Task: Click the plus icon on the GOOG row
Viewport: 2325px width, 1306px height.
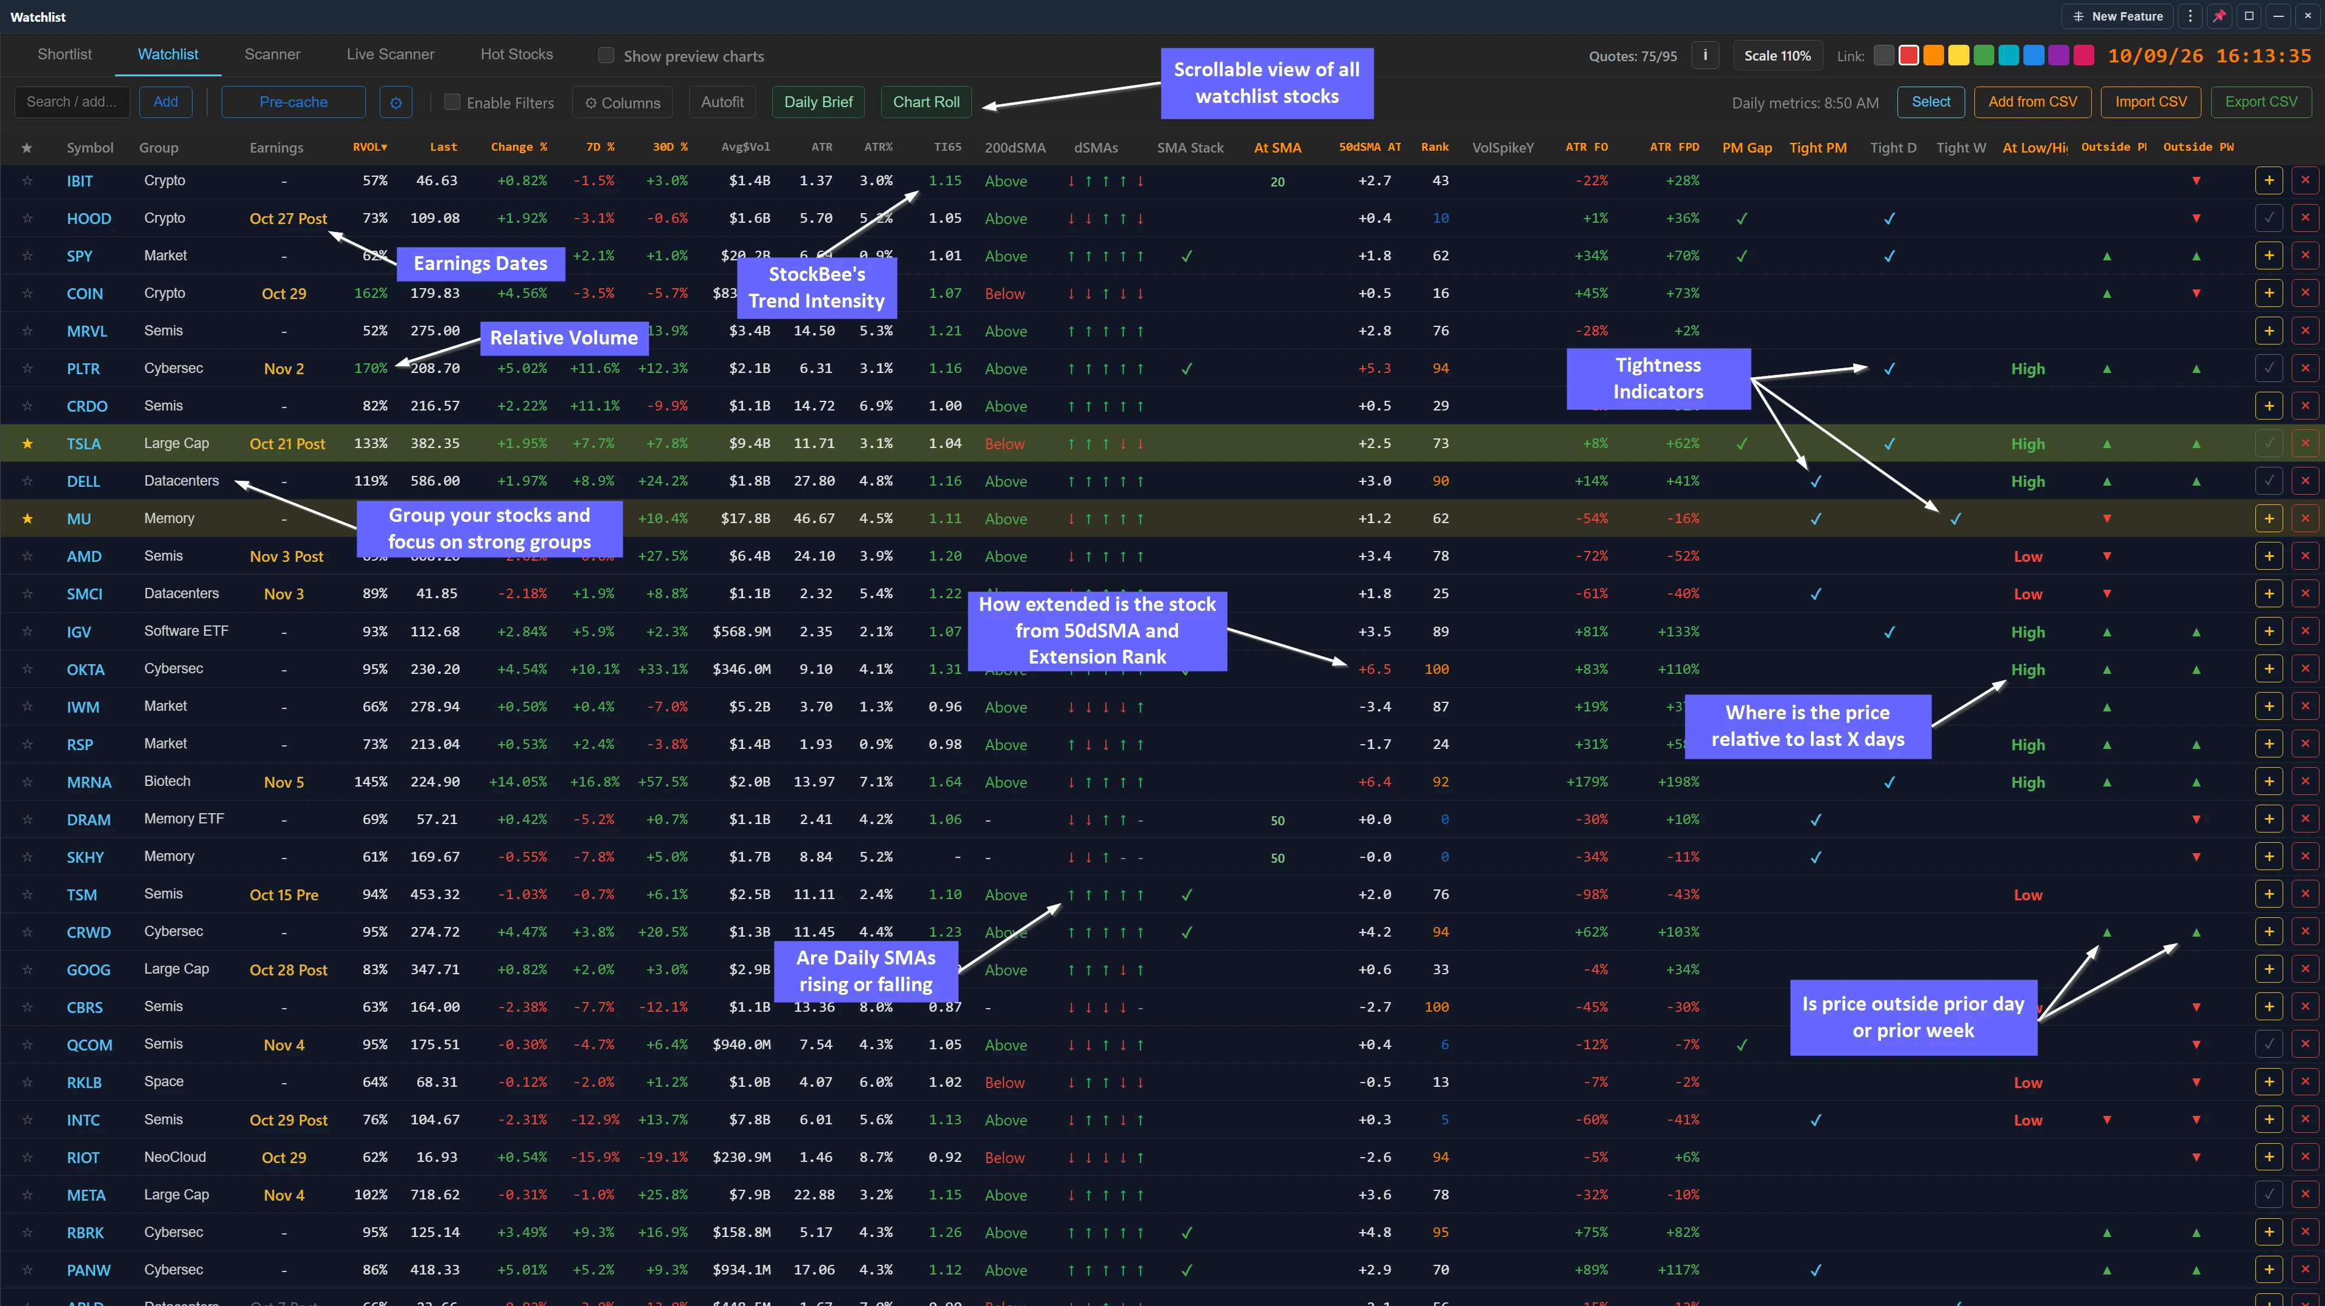Action: click(x=2269, y=969)
